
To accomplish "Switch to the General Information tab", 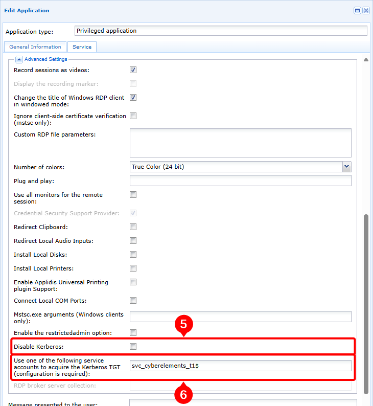I will coord(35,47).
